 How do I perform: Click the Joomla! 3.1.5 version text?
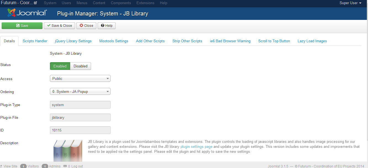[278, 166]
